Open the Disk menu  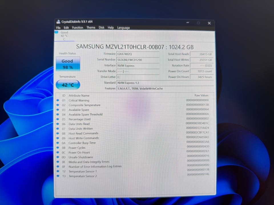(101, 28)
